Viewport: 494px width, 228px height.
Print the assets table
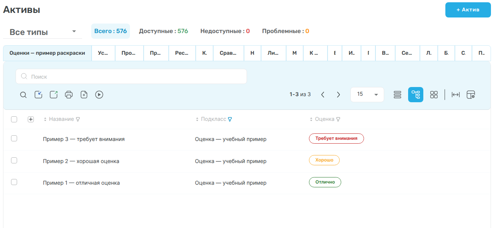[69, 95]
